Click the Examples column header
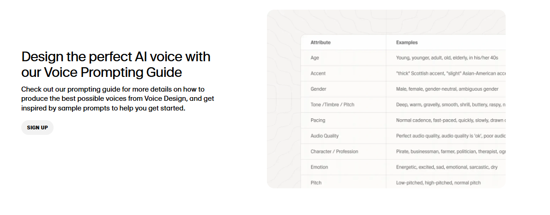Image resolution: width=550 pixels, height=215 pixels. 407,43
